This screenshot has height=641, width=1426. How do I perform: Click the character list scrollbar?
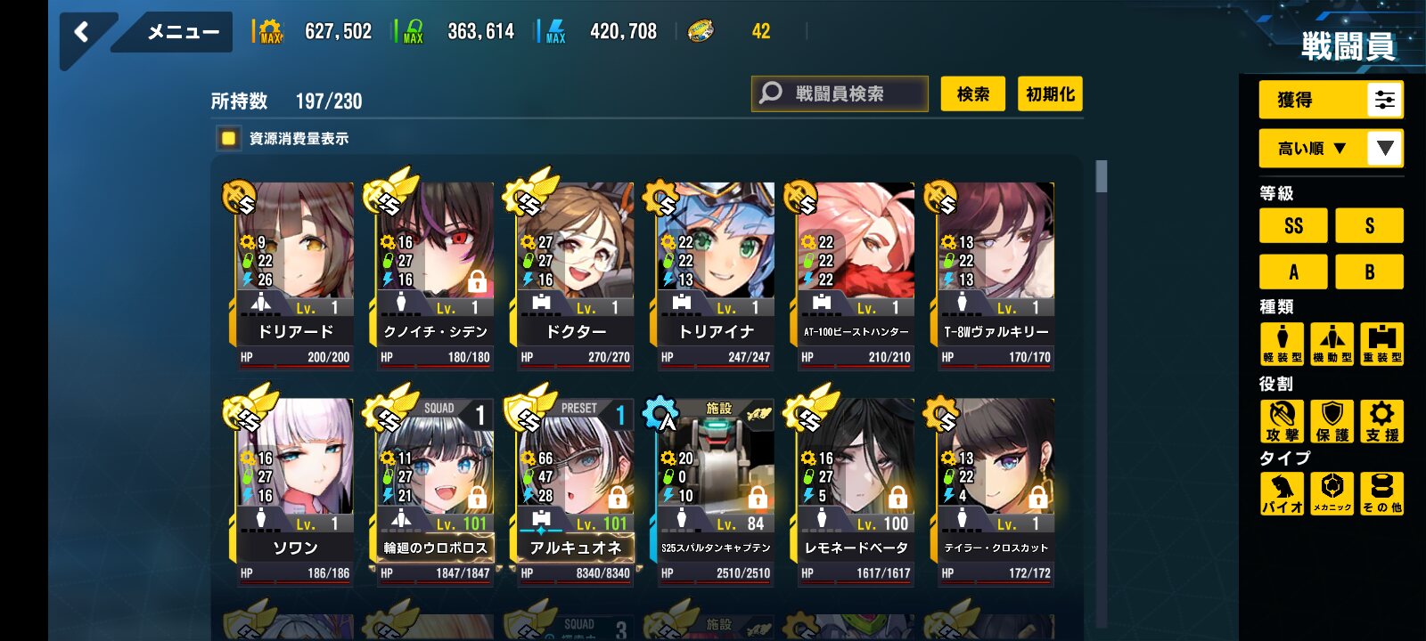1102,176
